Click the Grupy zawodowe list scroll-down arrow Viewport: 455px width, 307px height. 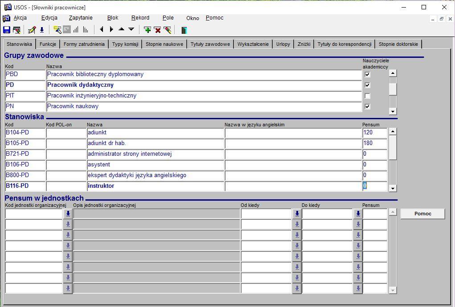click(393, 111)
